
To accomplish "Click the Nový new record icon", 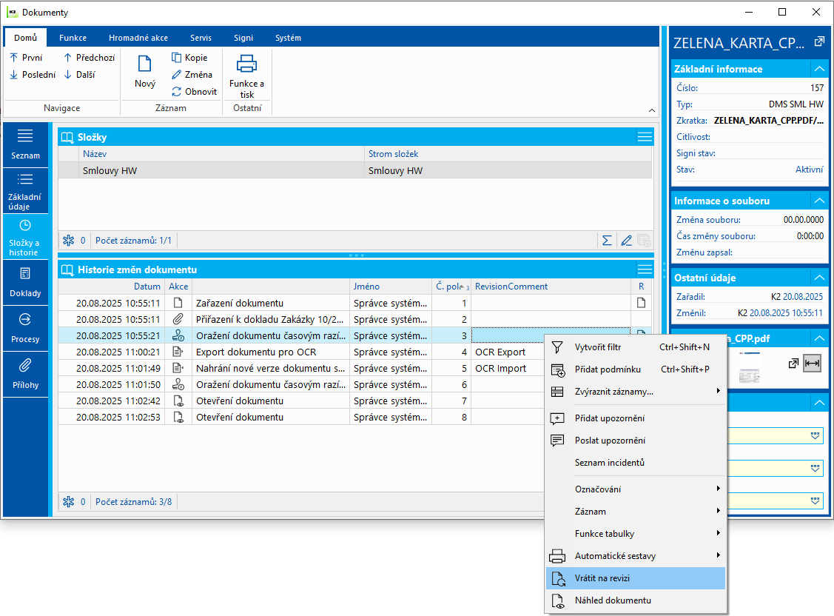I will [145, 65].
